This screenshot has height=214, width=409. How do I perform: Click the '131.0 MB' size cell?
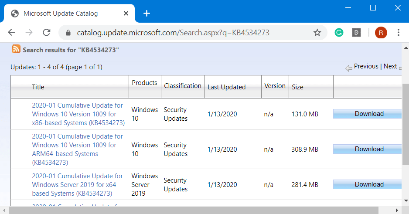[x=305, y=114]
